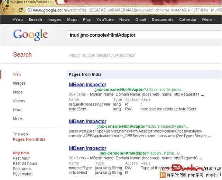Select the Any time filter
The height and width of the screenshot is (180, 222).
pyautogui.click(x=21, y=153)
